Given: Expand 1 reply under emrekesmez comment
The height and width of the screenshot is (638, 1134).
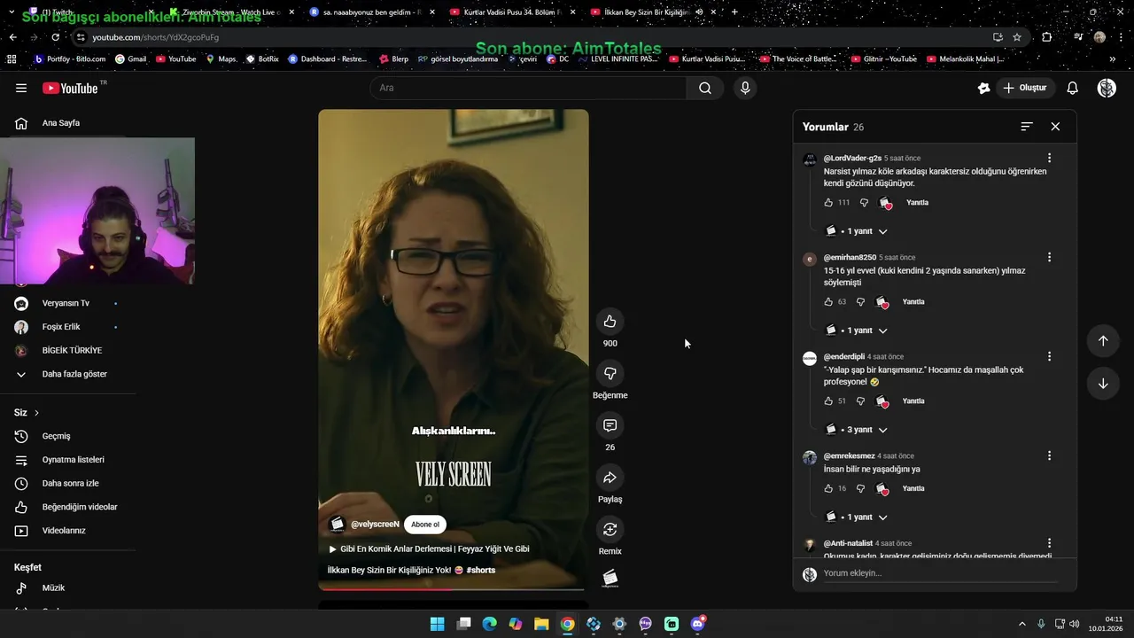Looking at the screenshot, I should tap(857, 517).
